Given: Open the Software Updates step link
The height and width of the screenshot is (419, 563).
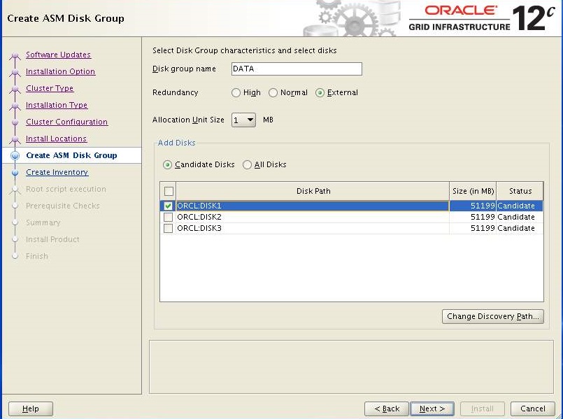Looking at the screenshot, I should point(58,55).
